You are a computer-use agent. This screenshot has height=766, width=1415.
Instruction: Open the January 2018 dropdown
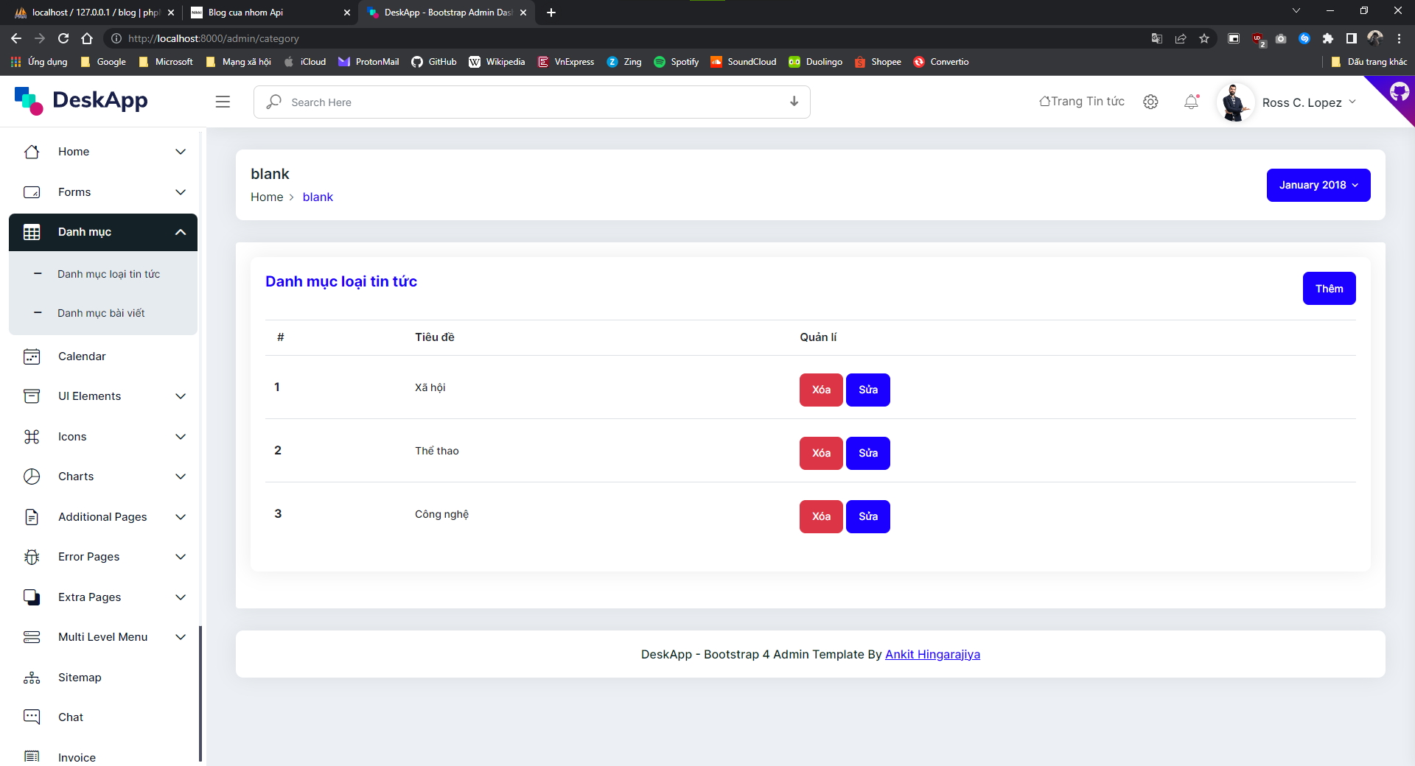pyautogui.click(x=1318, y=185)
